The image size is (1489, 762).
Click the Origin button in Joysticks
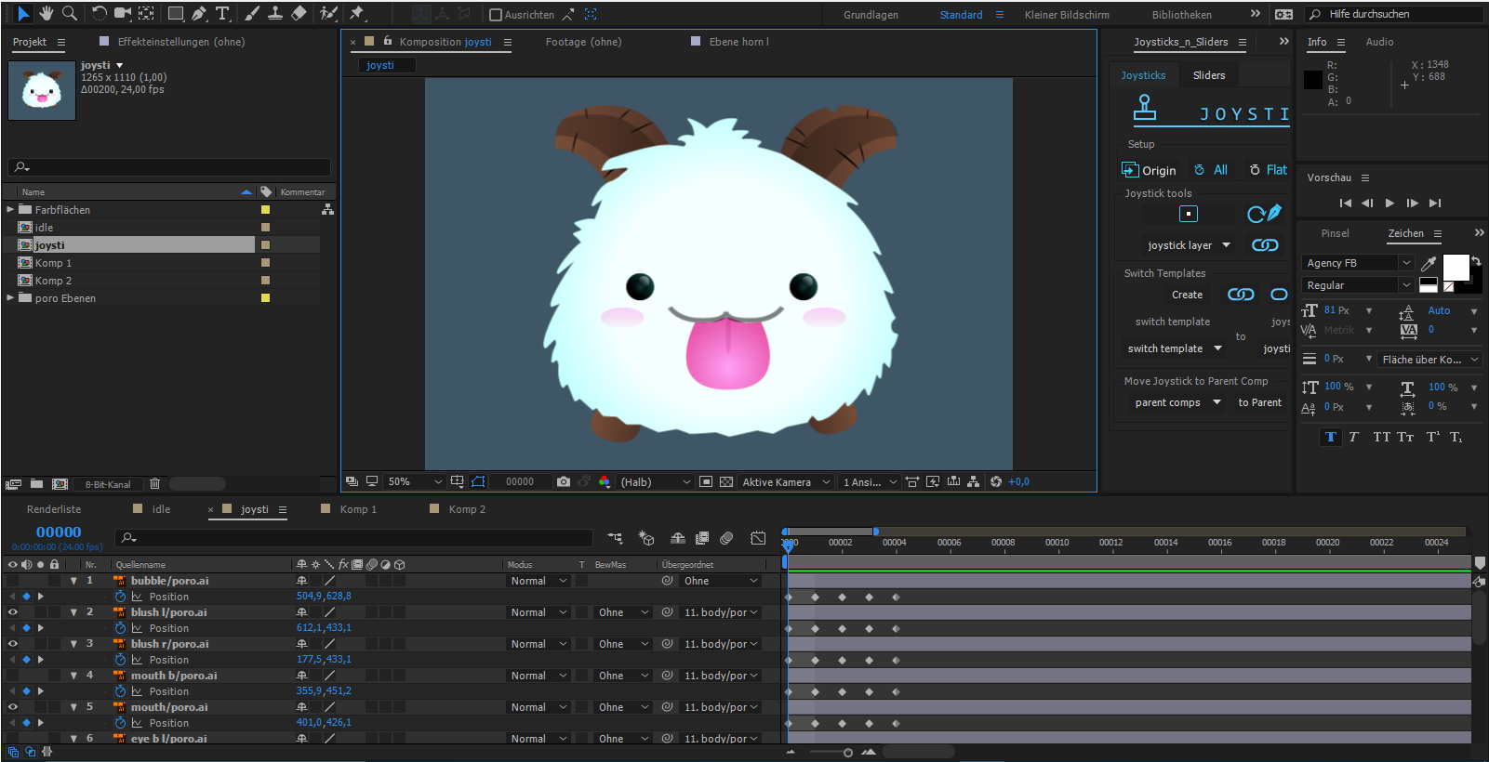tap(1149, 170)
